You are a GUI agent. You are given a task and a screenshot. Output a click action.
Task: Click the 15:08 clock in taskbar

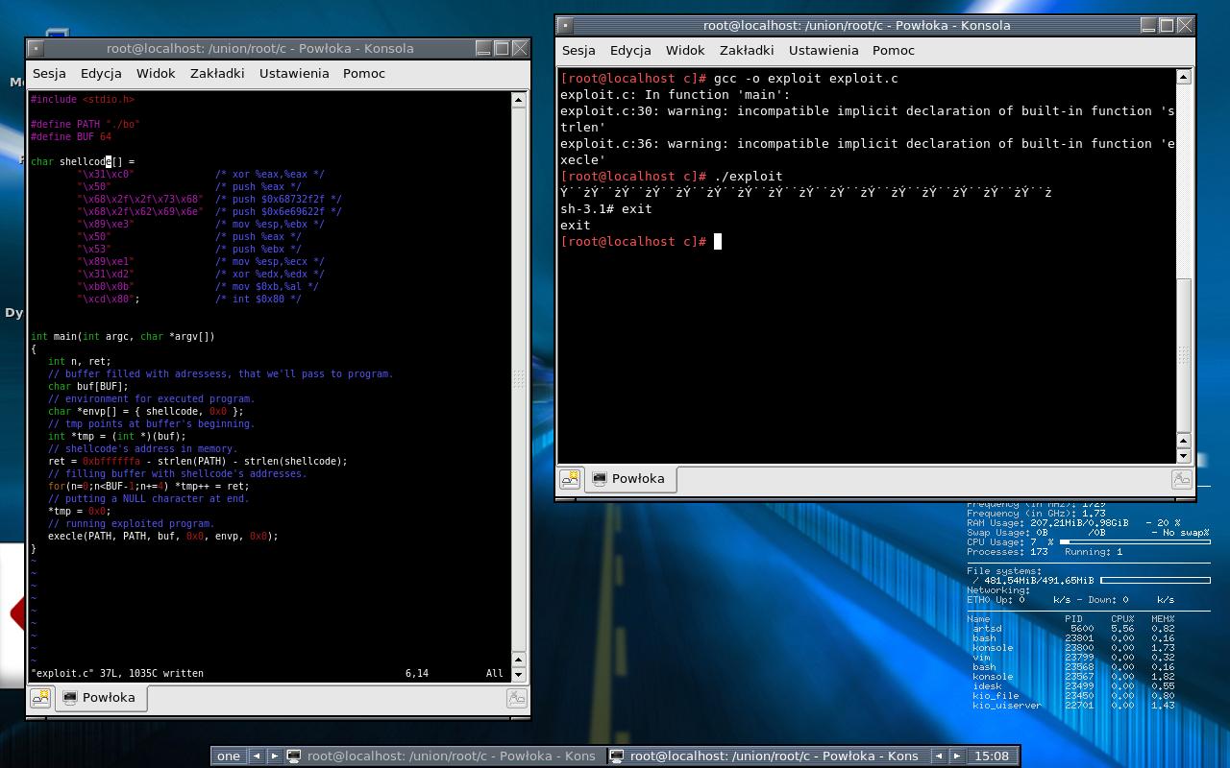point(991,756)
